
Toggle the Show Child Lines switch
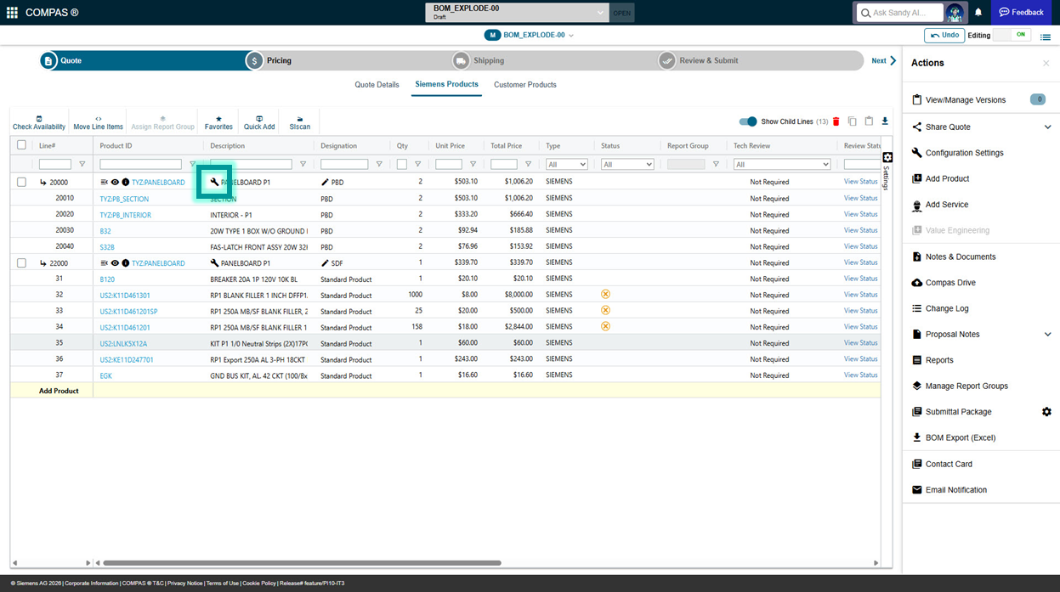point(747,121)
